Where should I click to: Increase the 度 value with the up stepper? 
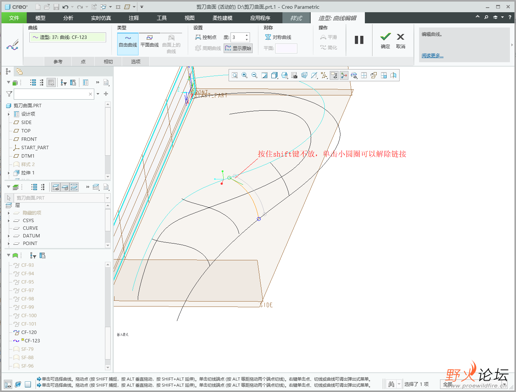coord(247,35)
